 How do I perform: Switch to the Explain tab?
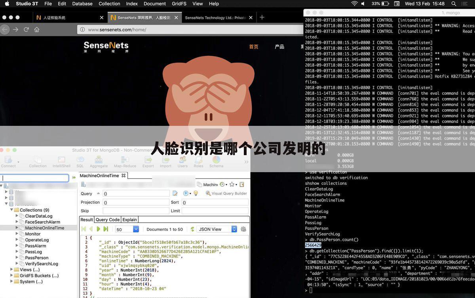(x=129, y=220)
